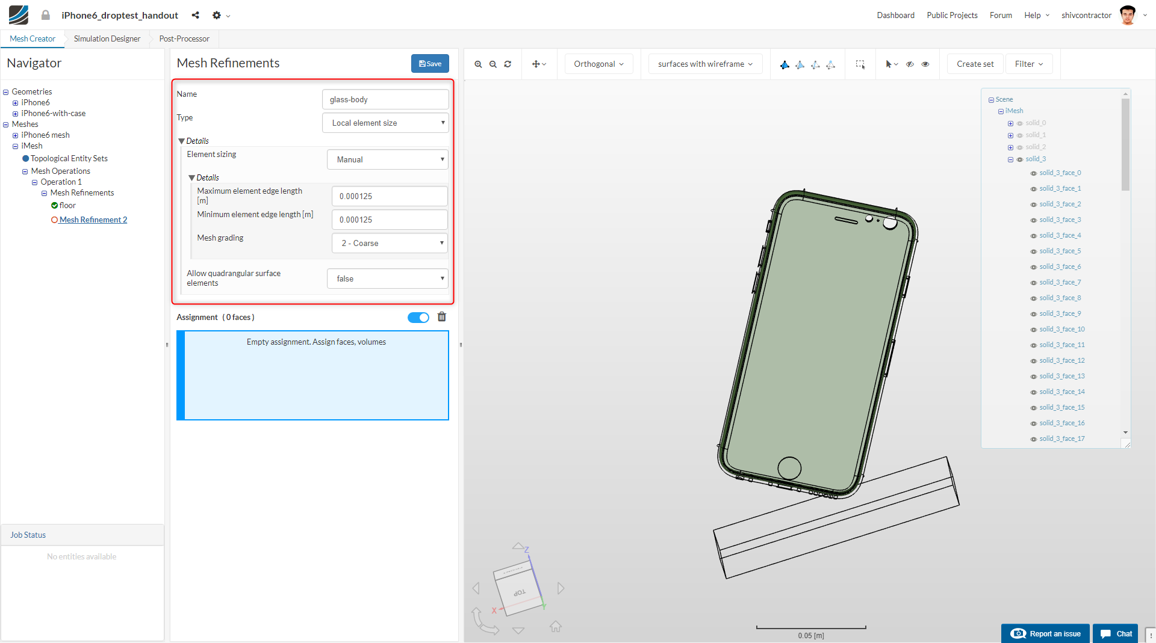Viewport: 1156px width, 643px height.
Task: Click the home view icon in viewer
Action: click(x=555, y=627)
